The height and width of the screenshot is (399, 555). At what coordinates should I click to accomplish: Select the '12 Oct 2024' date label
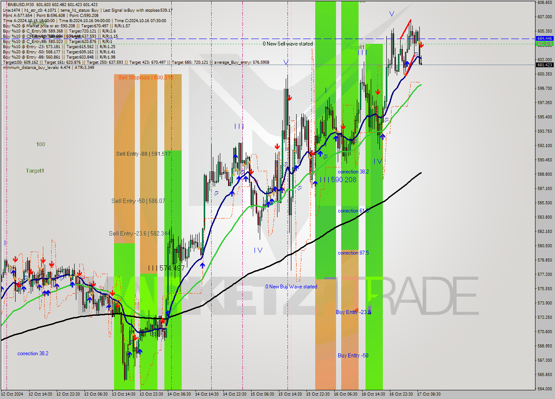[x=12, y=394]
